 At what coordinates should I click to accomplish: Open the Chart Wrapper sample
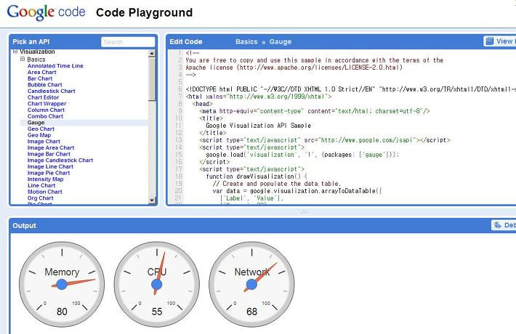click(x=47, y=104)
